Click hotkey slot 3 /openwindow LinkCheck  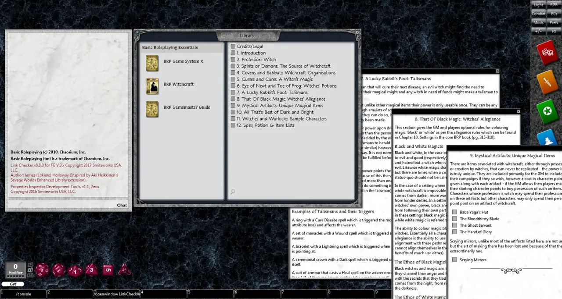117,294
